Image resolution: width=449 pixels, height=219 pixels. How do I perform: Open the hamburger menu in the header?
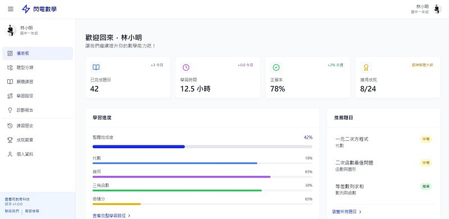11,9
